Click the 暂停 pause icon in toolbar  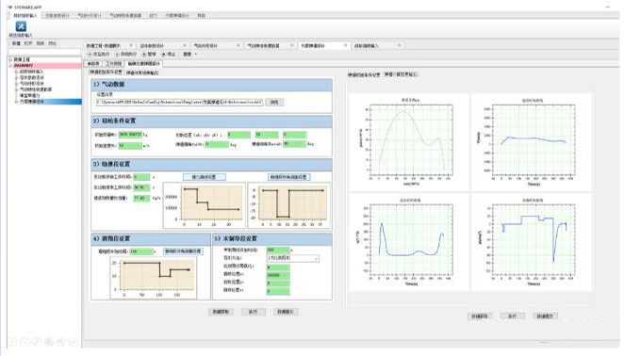(144, 54)
